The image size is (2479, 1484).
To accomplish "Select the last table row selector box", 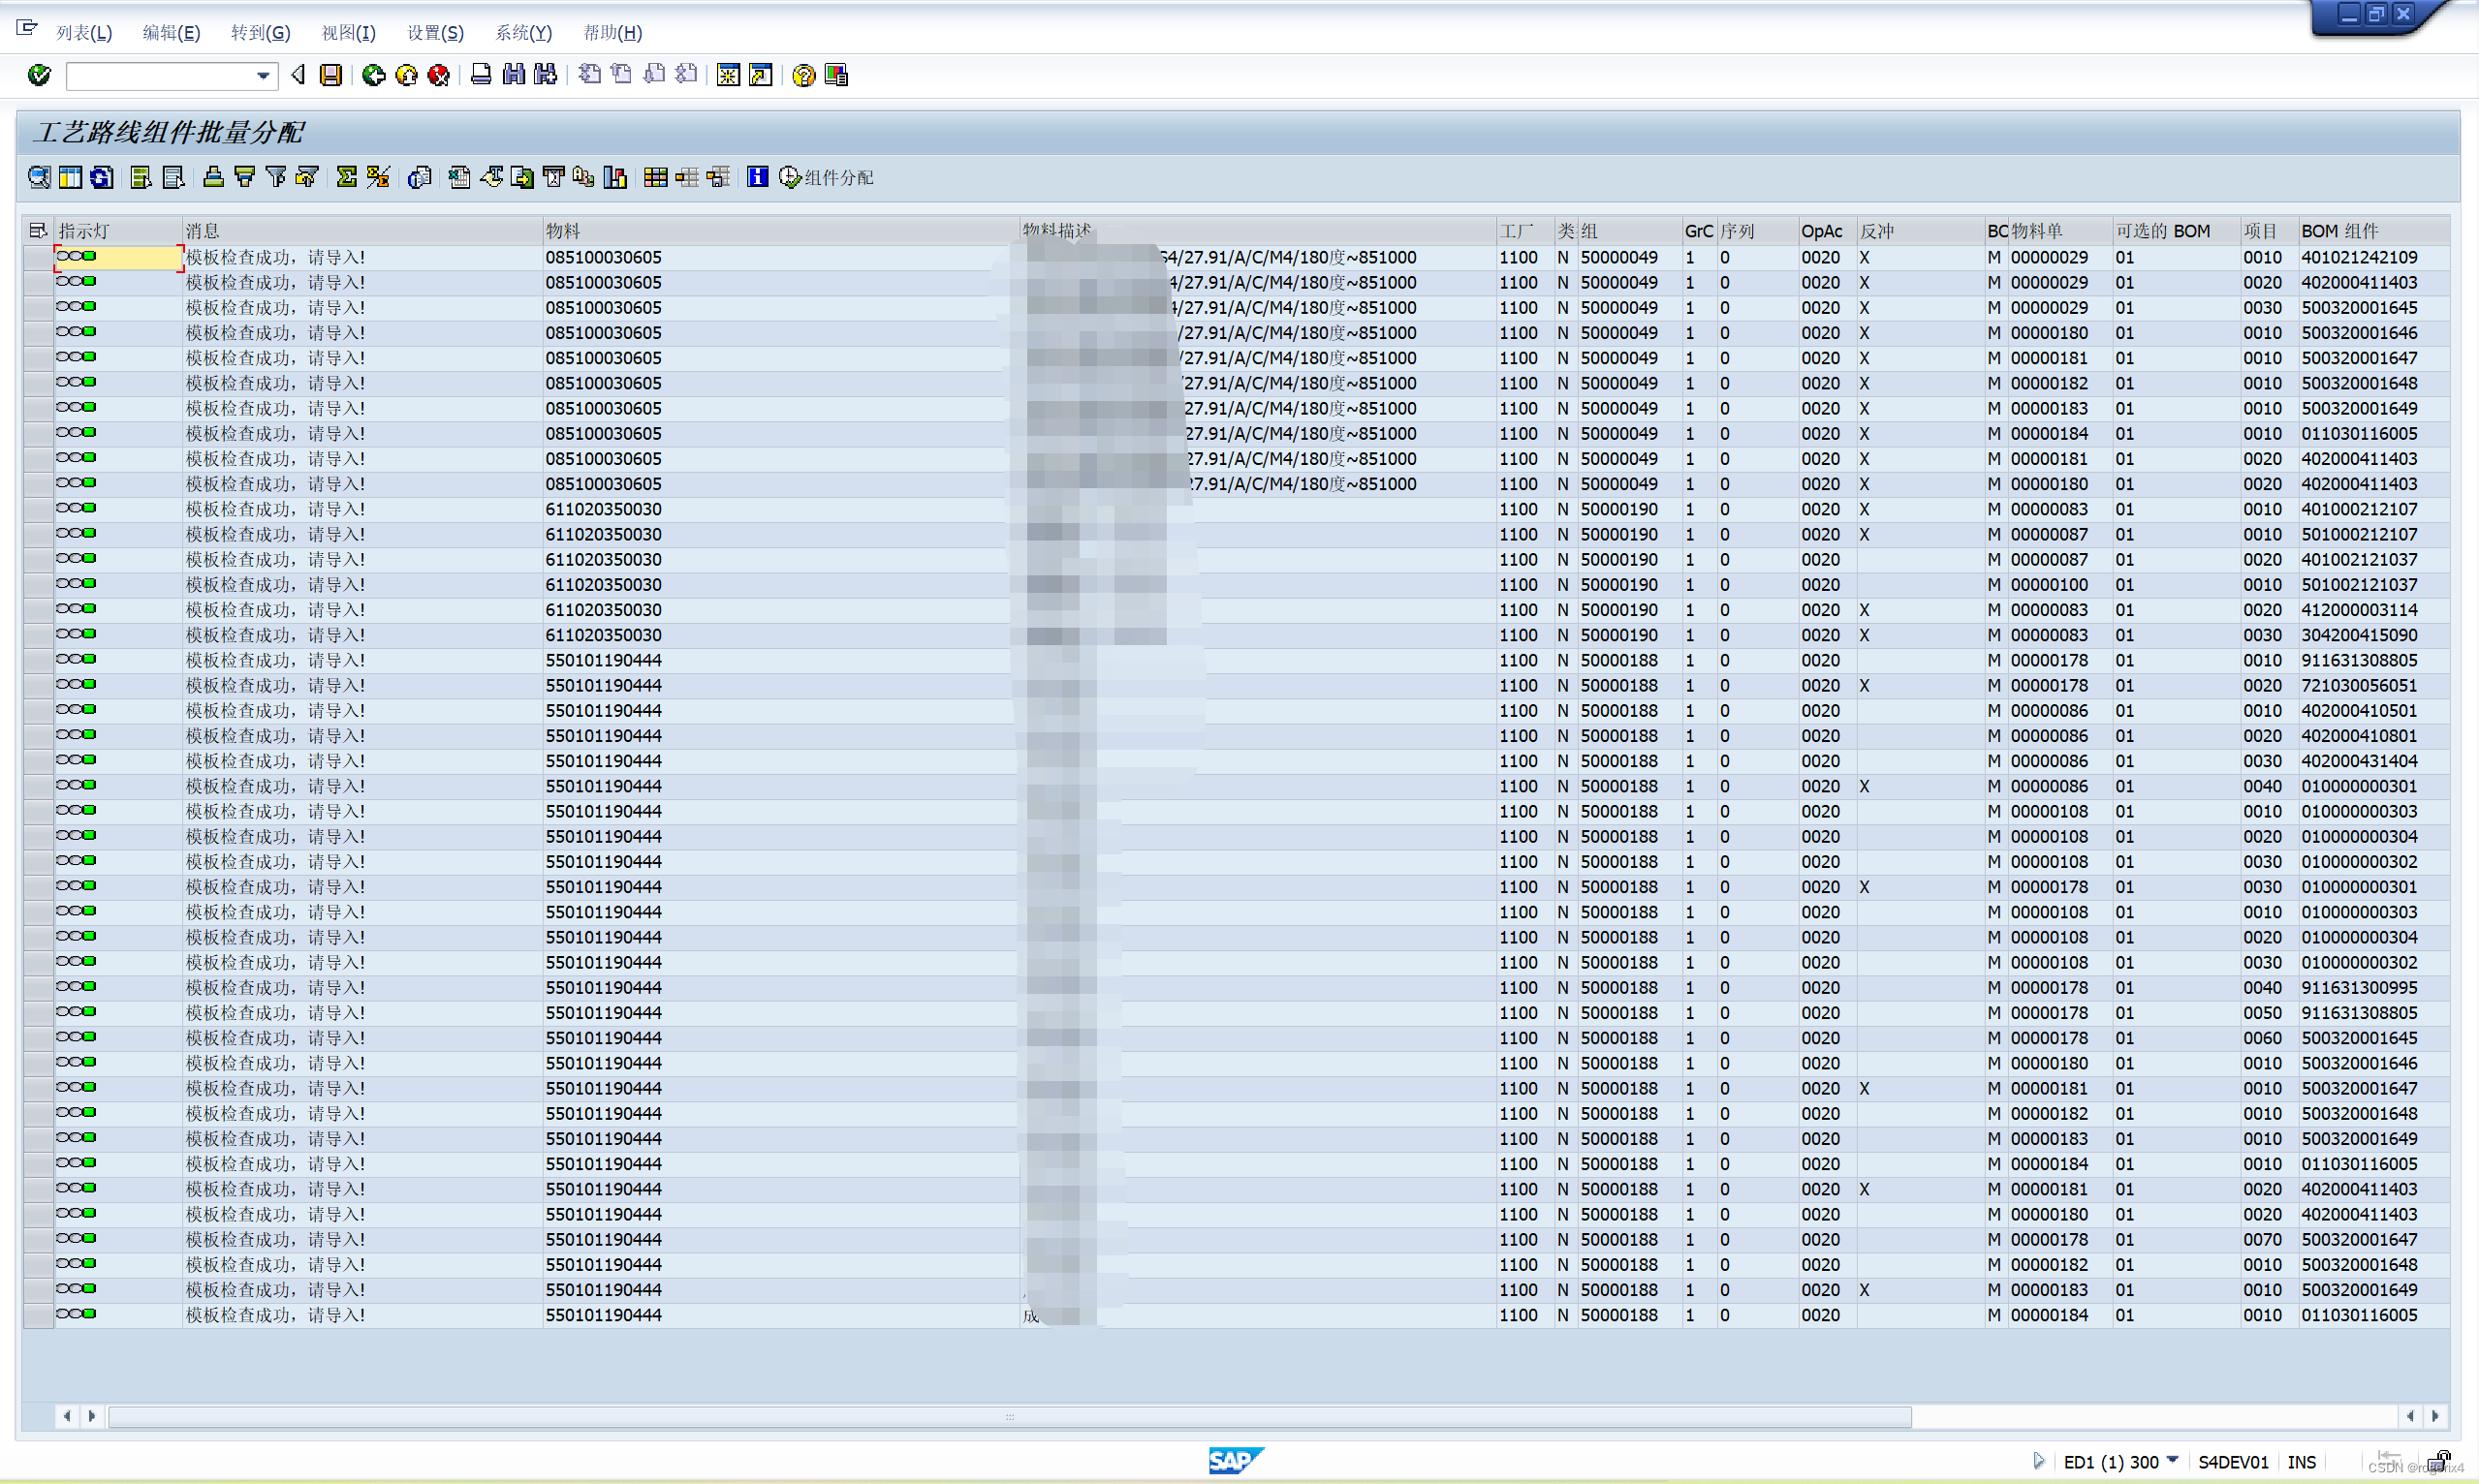I will tap(38, 1315).
